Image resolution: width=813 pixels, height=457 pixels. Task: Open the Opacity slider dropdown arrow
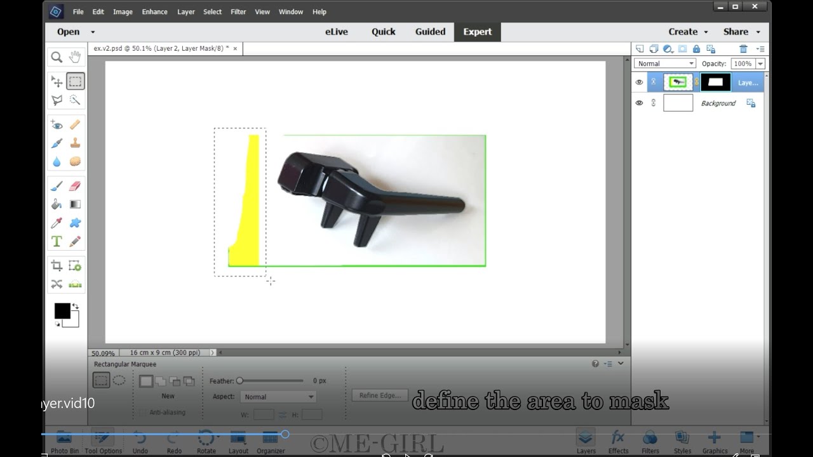point(760,63)
